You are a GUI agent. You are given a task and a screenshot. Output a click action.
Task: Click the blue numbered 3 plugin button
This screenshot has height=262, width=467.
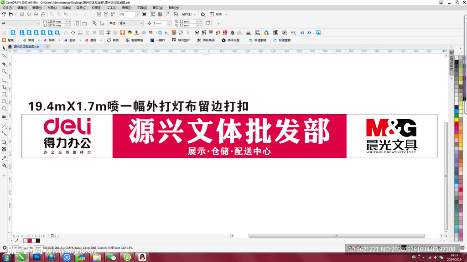click(x=36, y=33)
